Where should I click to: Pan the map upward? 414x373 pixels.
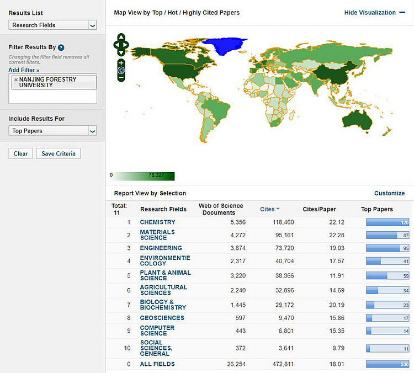(x=121, y=38)
